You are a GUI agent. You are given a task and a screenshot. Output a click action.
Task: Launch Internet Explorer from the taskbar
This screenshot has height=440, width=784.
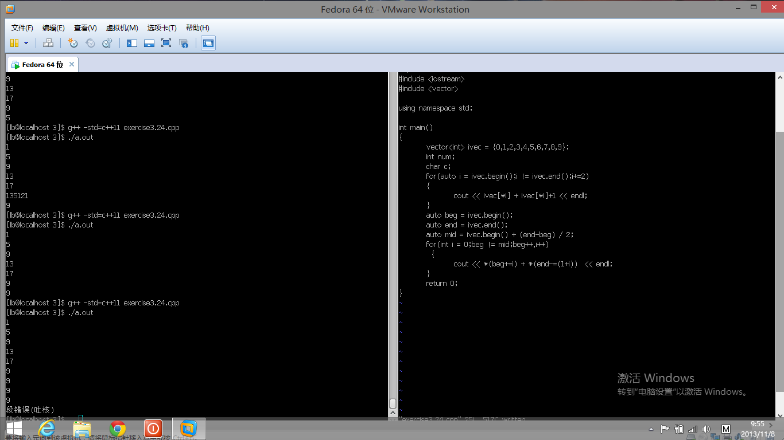46,429
